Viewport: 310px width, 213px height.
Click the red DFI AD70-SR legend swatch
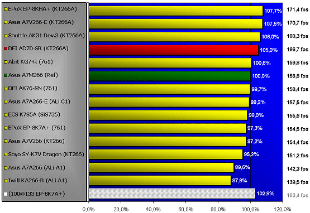click(x=6, y=49)
